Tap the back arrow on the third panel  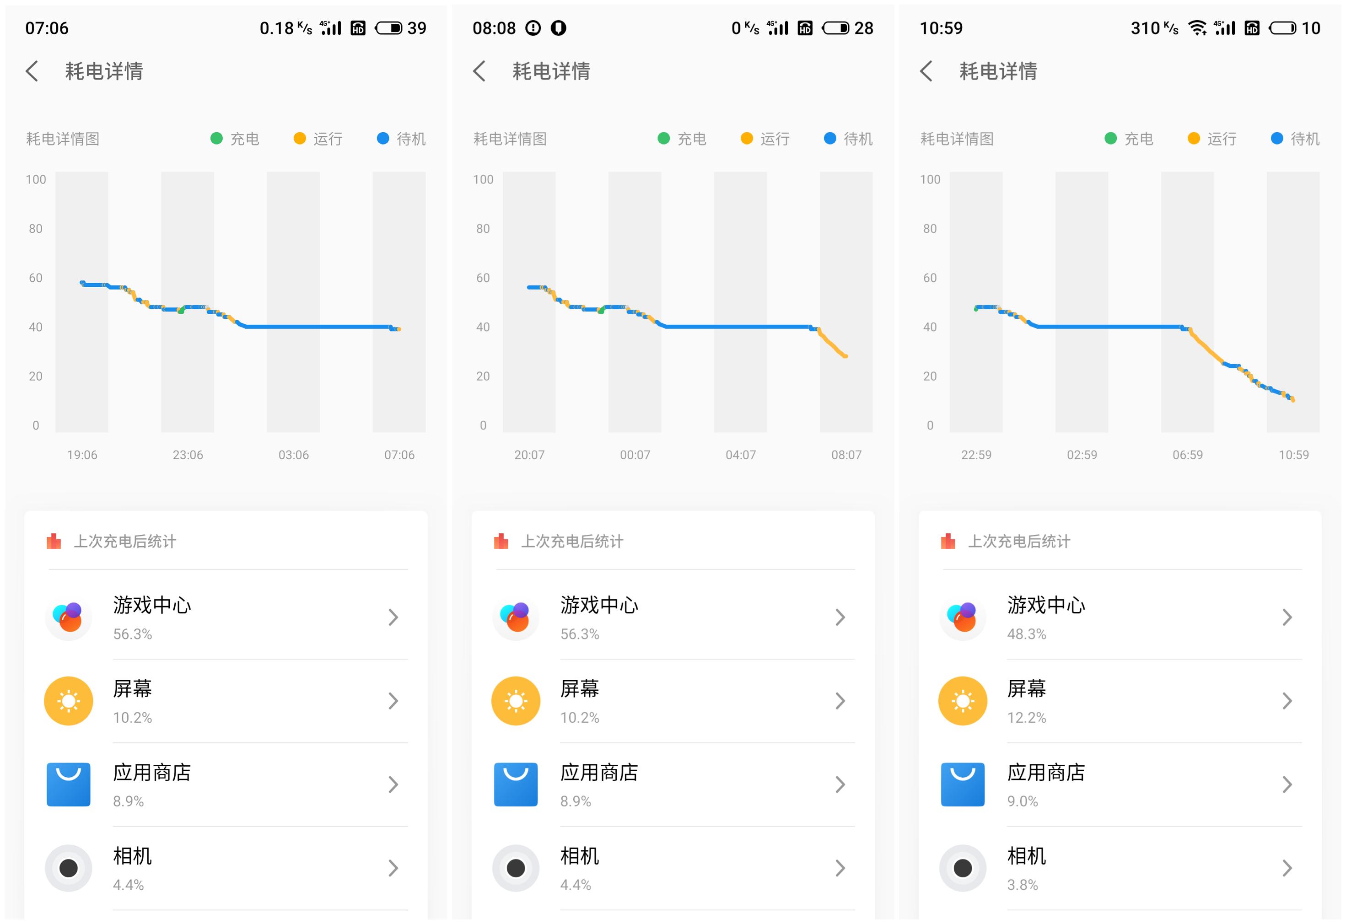(926, 72)
